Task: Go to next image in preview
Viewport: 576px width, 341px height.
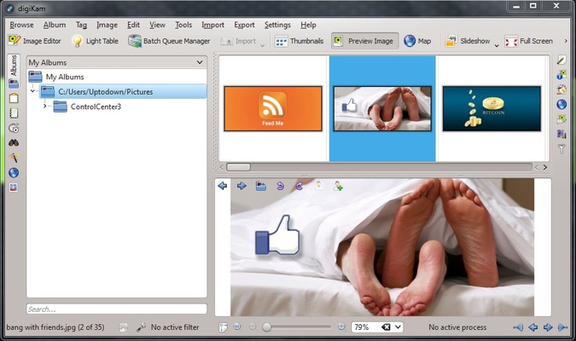Action: click(241, 186)
